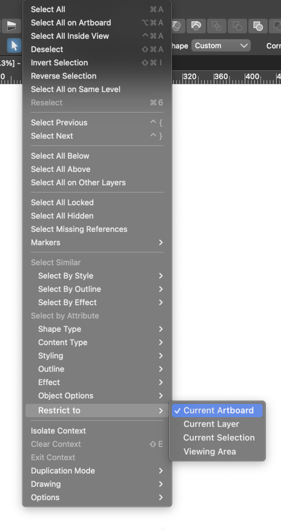Click Isolate Context menu entry
The width and height of the screenshot is (281, 531).
(97, 430)
